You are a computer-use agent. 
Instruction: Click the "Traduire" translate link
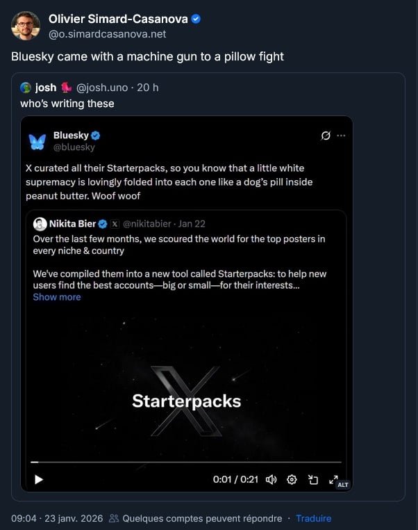tap(313, 519)
